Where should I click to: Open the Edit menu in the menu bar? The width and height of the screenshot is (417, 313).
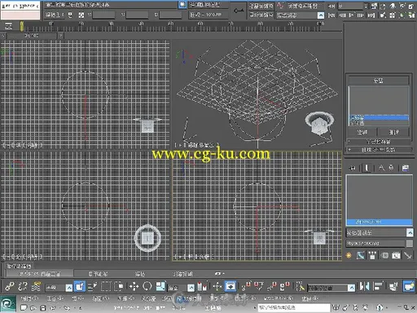29,298
